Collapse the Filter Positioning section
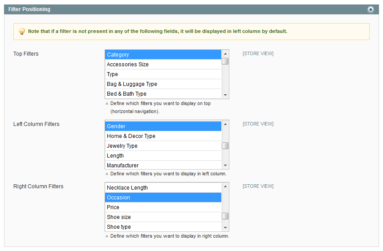 tap(370, 9)
